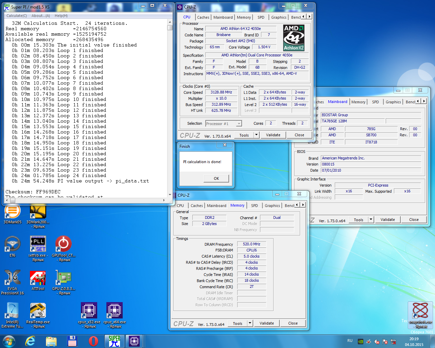Click the floppy disk taskbar icon
Viewport: 435px width, 348px height.
(x=72, y=341)
